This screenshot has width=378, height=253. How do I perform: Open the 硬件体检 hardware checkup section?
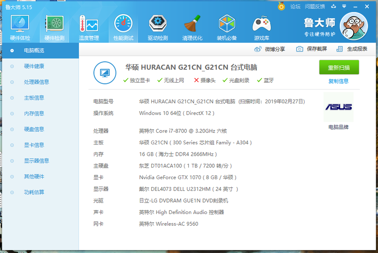[20, 28]
